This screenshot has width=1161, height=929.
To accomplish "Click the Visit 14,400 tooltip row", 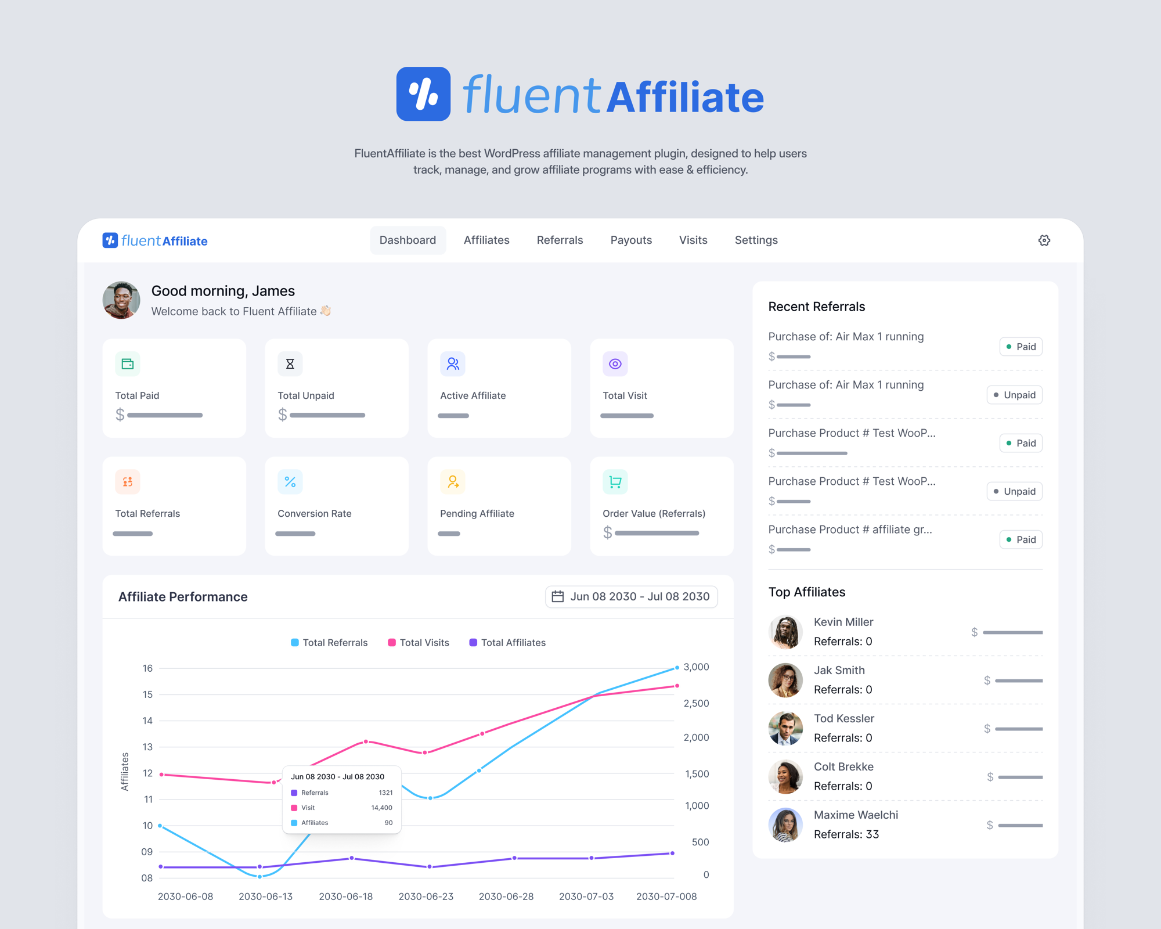I will [x=342, y=808].
